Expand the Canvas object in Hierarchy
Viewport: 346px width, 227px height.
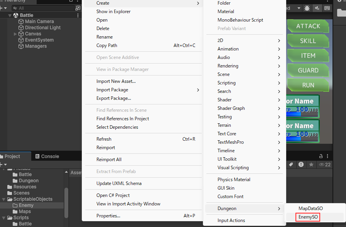[x=15, y=34]
